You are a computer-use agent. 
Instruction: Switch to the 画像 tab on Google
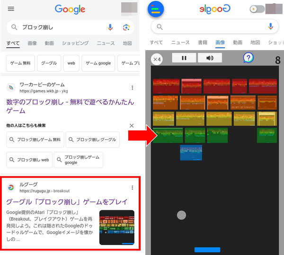pos(32,43)
